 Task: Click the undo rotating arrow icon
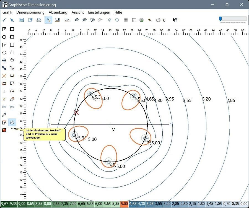(158, 20)
